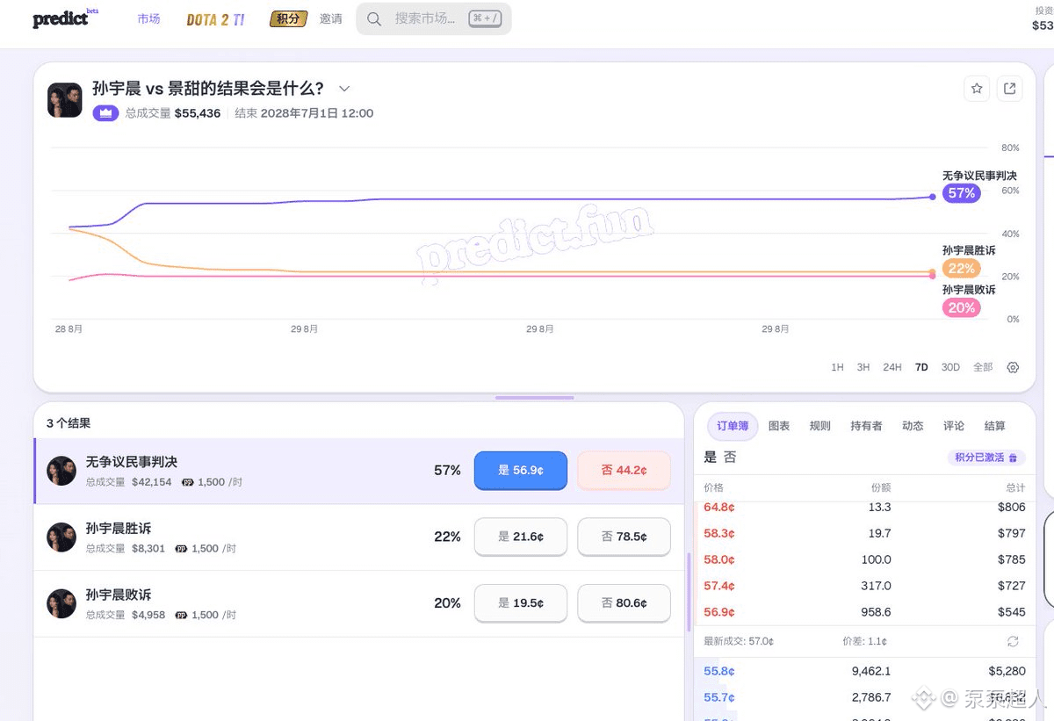Click the 56.9¢ ask price row
The height and width of the screenshot is (721, 1054).
pos(864,612)
